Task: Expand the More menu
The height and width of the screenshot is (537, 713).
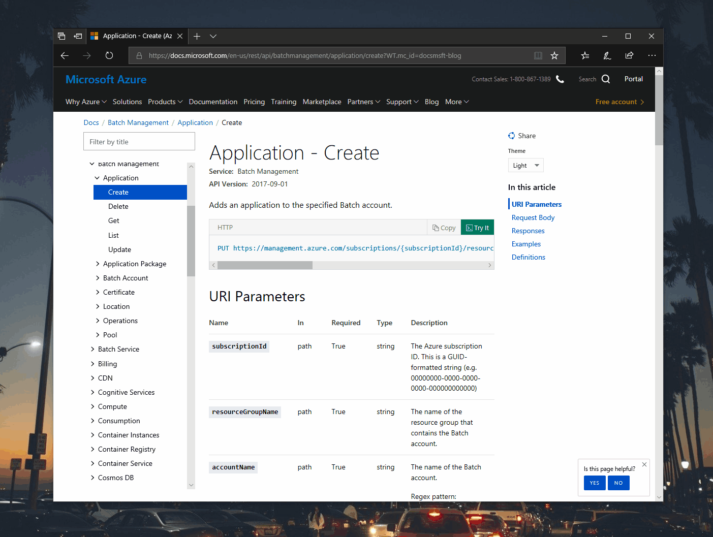Action: (x=457, y=102)
